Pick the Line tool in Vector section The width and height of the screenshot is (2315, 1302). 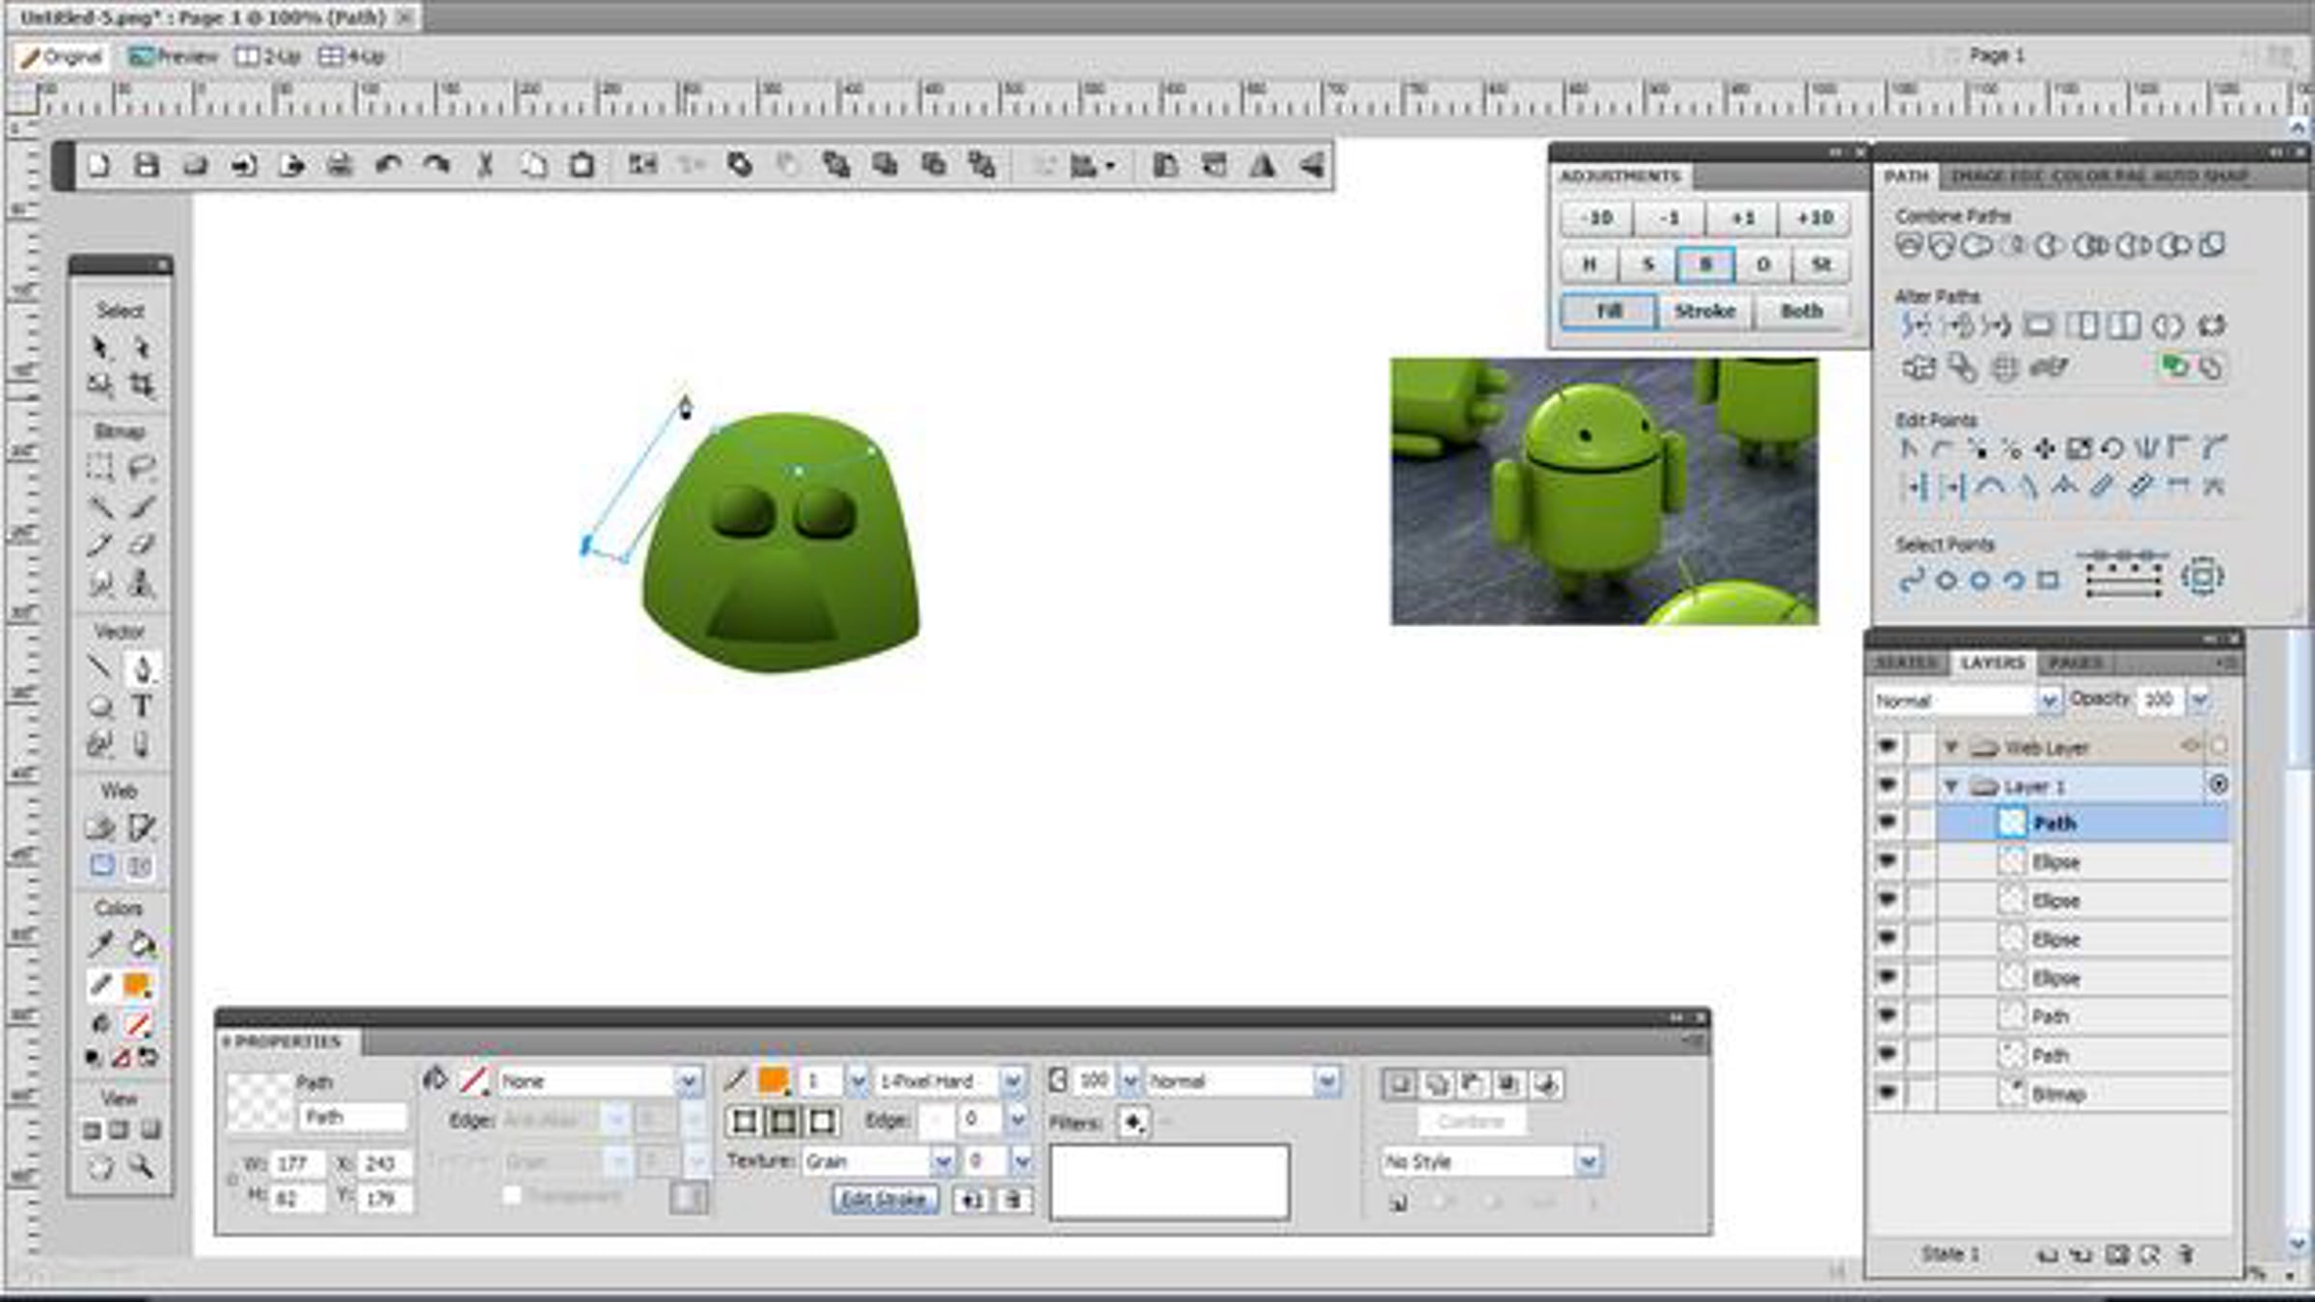pos(100,667)
